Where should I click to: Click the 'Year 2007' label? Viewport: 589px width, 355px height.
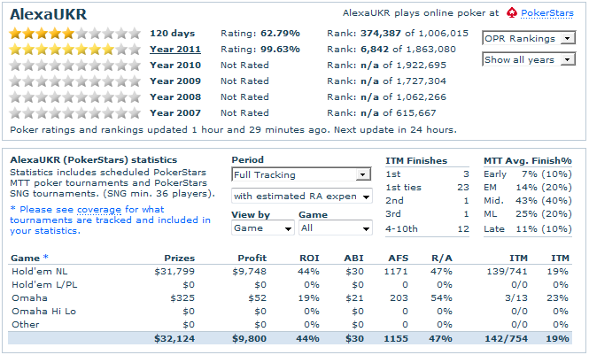(175, 113)
